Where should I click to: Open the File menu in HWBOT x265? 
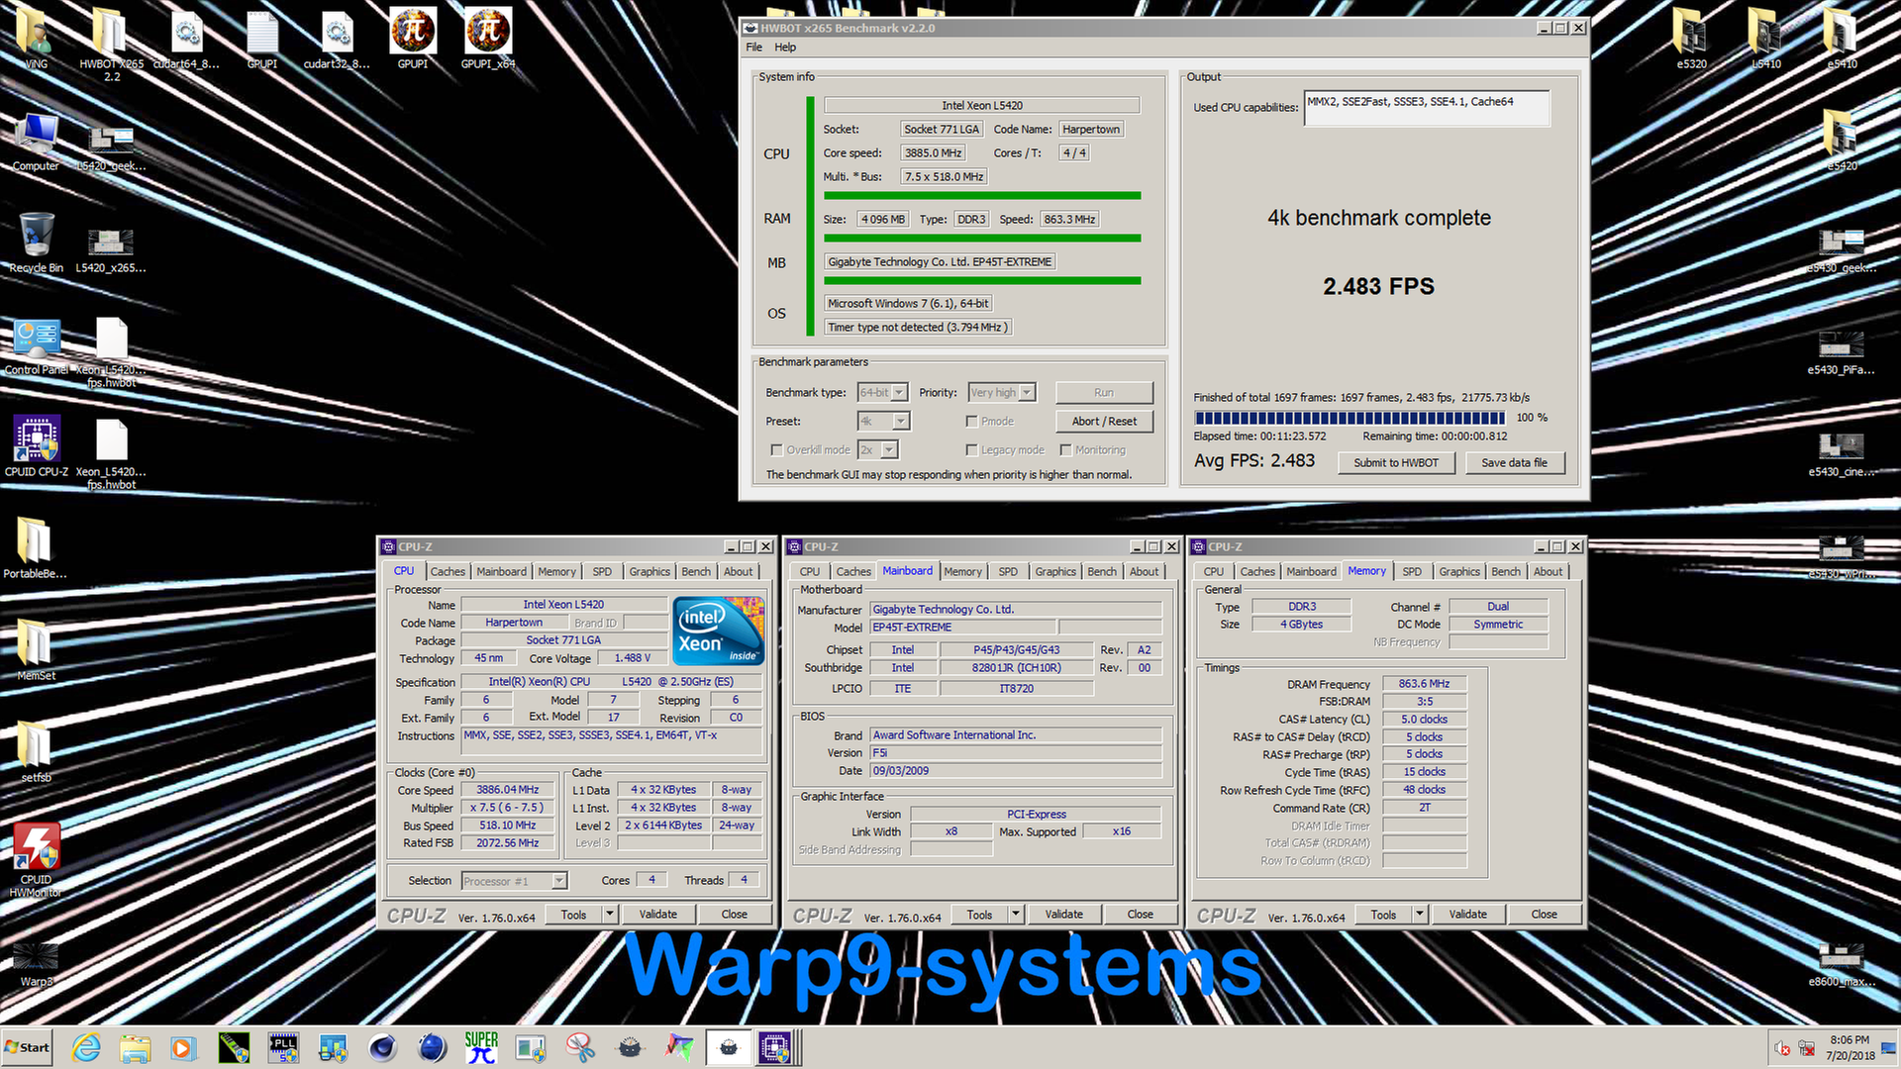754,48
